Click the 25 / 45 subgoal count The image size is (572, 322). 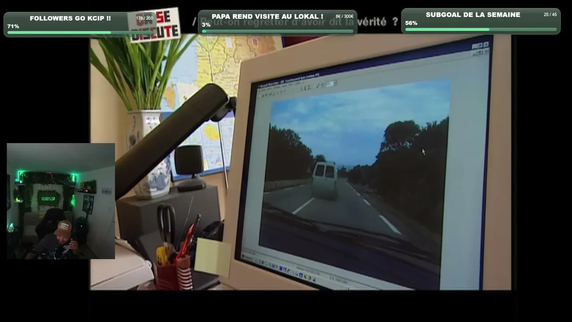(550, 15)
